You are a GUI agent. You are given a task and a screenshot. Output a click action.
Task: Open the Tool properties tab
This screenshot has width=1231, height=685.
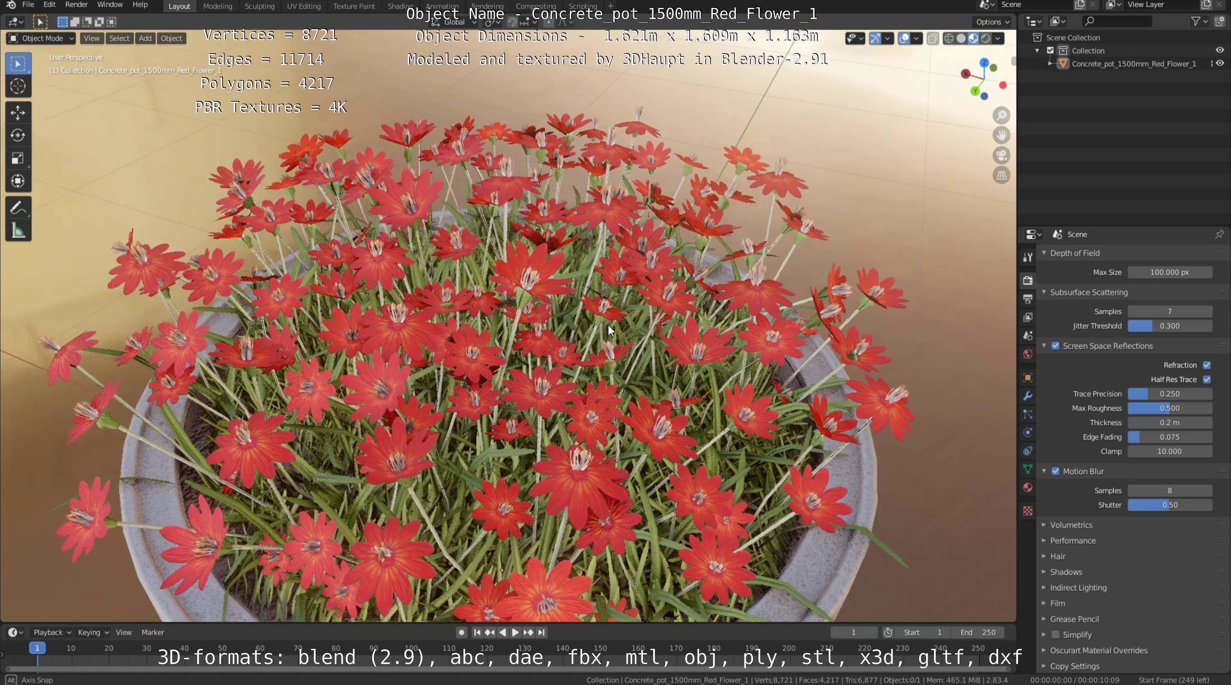point(1028,257)
